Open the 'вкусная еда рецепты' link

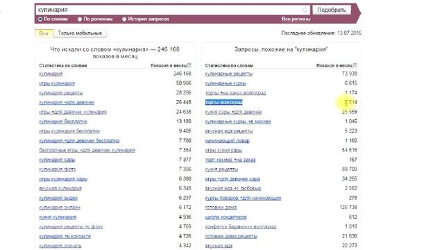(229, 131)
